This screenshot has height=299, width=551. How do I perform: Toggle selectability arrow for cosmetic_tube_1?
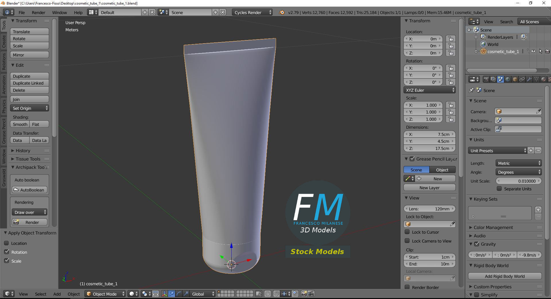click(541, 51)
